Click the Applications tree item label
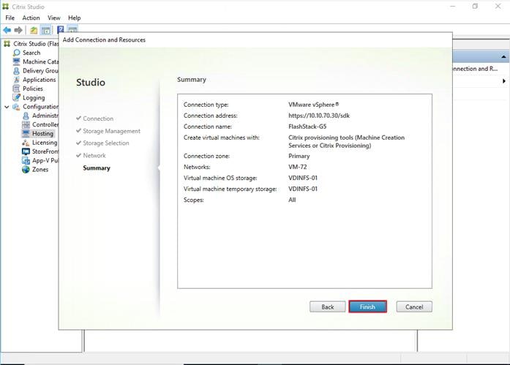Image resolution: width=510 pixels, height=365 pixels. pyautogui.click(x=39, y=80)
